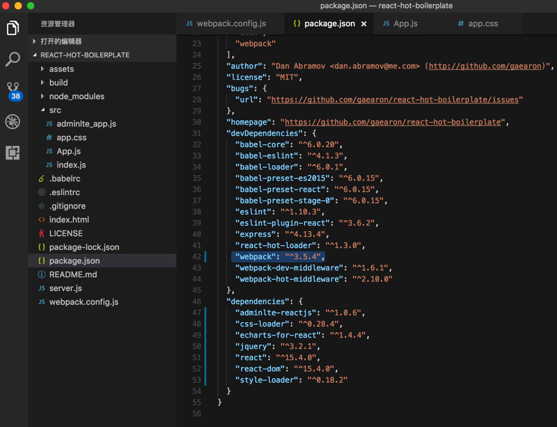This screenshot has height=427, width=557.
Task: Close the package.json editor tab
Action: 364,24
